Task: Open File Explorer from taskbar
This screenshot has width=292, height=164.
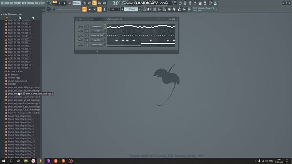Action: pyautogui.click(x=26, y=161)
